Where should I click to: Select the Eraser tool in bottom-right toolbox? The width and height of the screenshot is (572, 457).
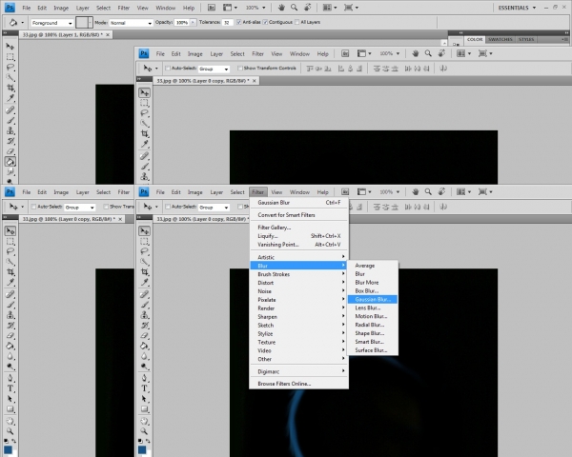(x=145, y=336)
